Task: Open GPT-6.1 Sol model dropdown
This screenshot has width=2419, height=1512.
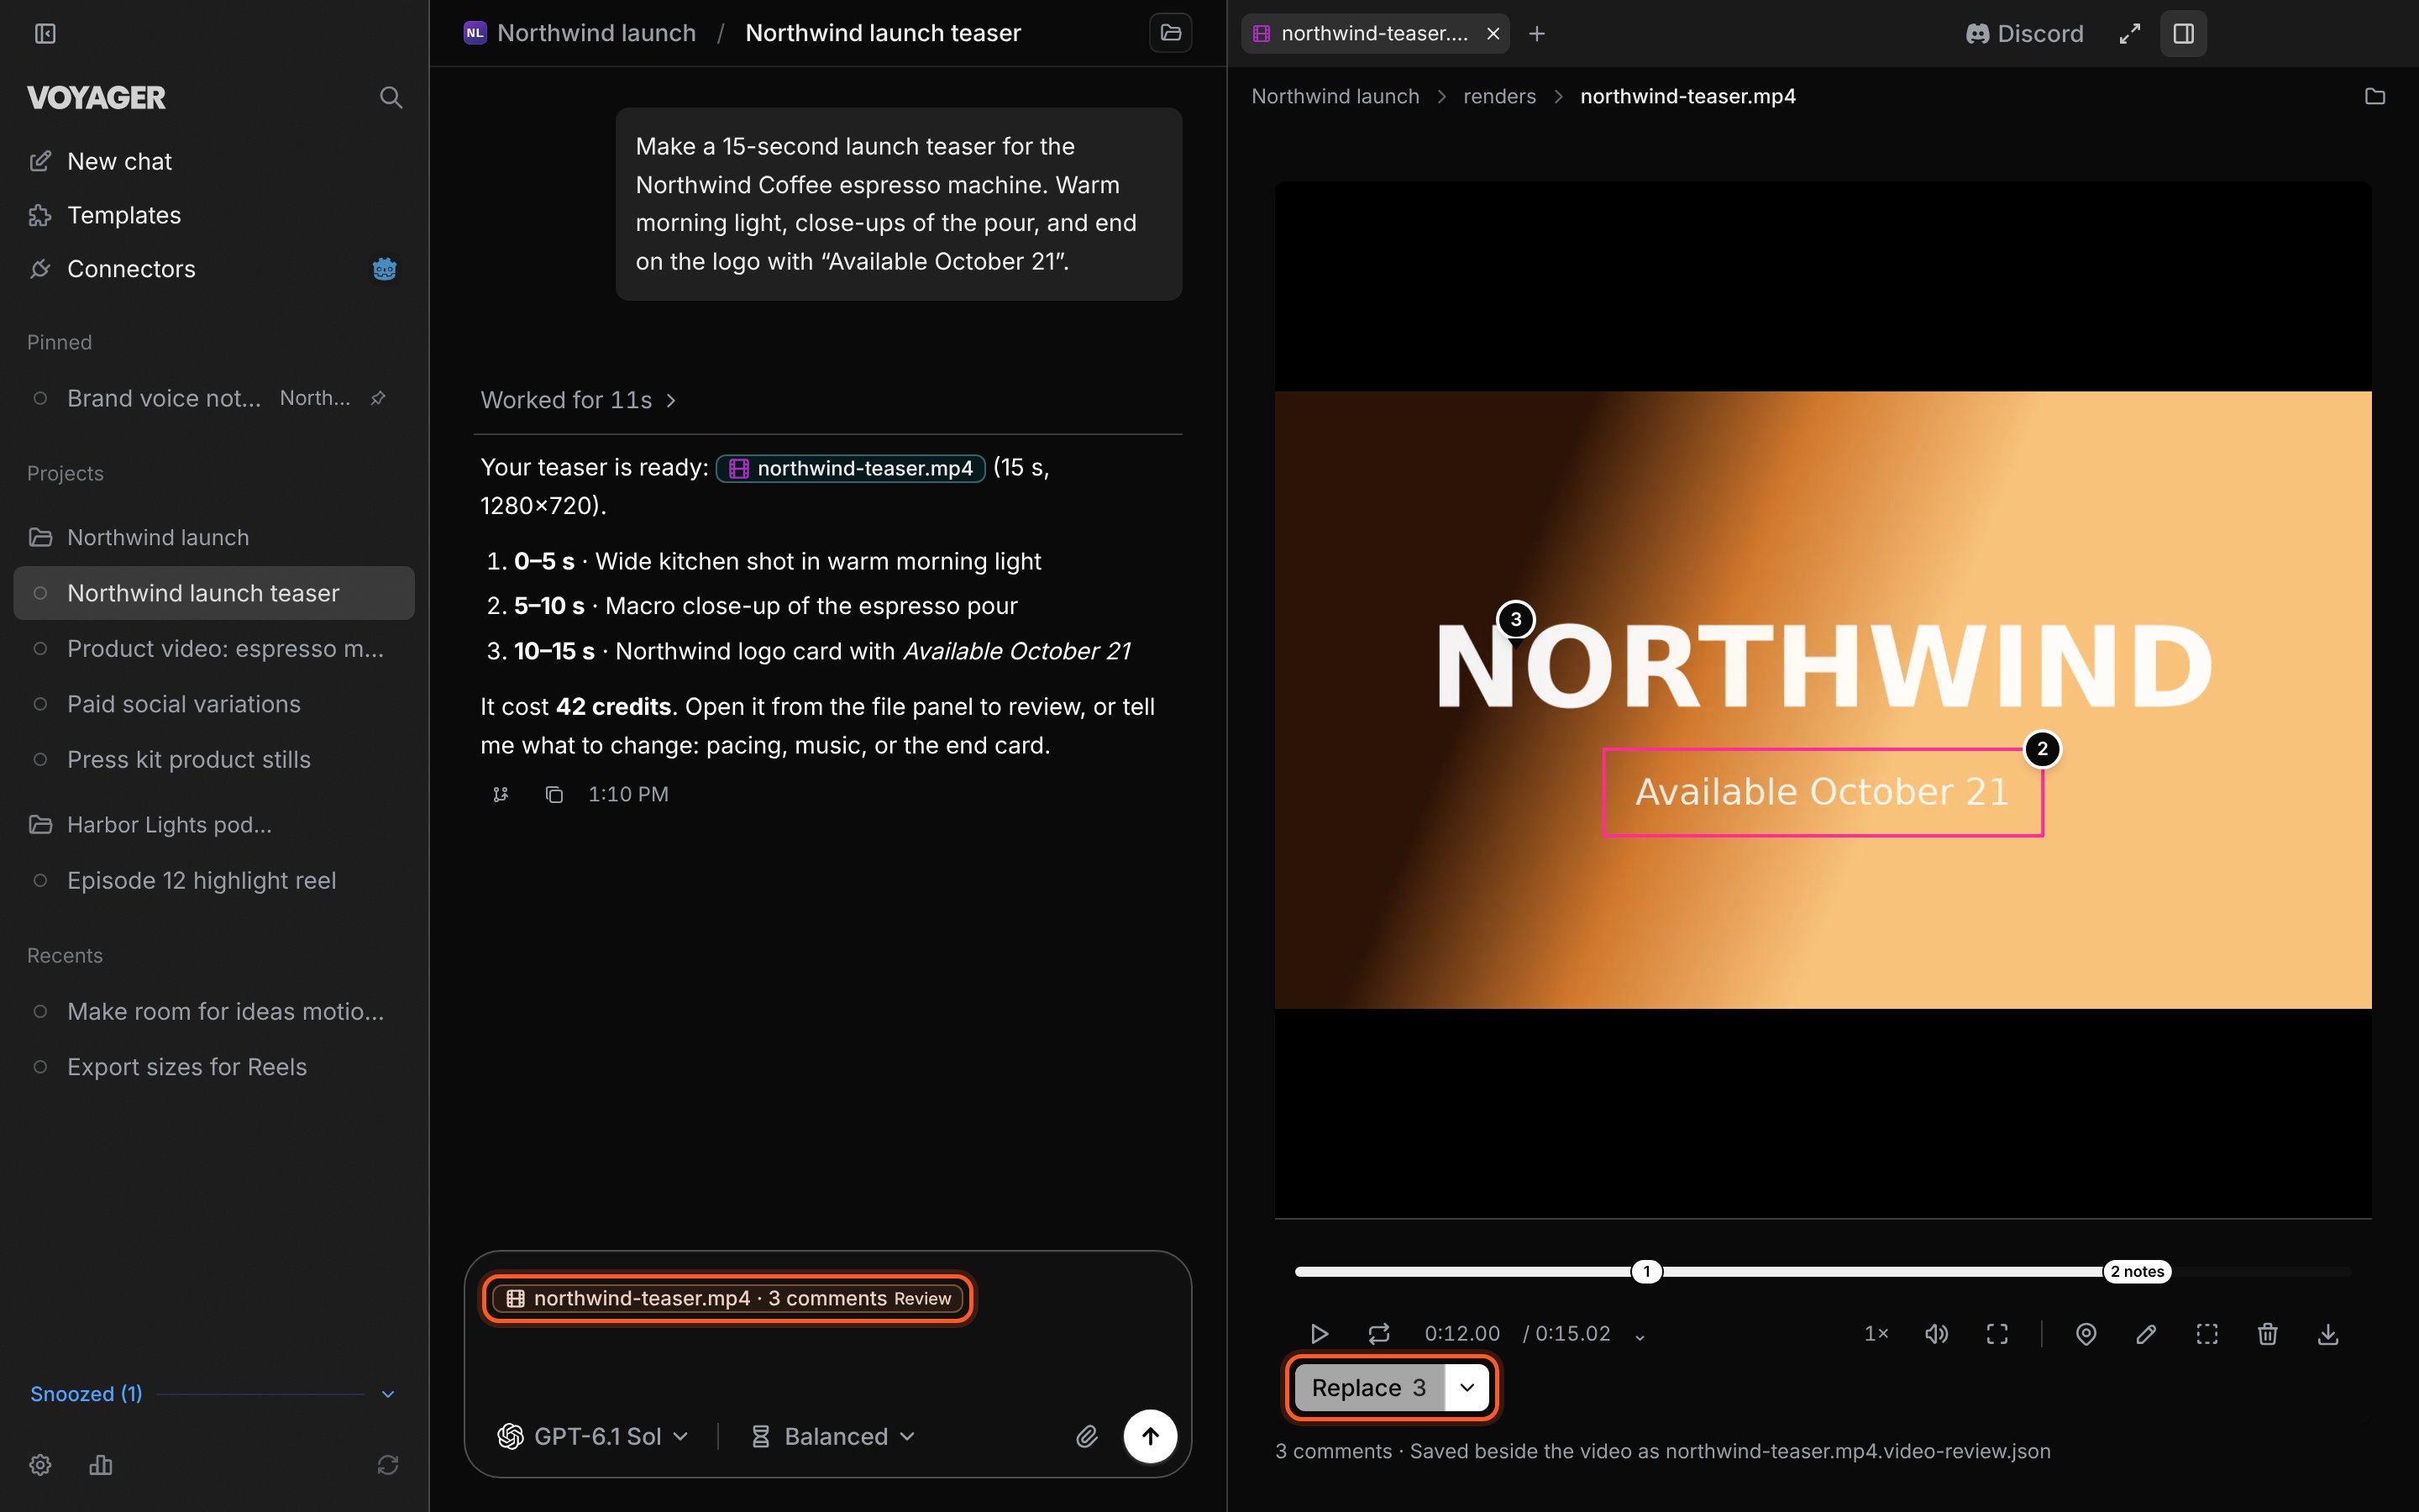Action: point(593,1436)
